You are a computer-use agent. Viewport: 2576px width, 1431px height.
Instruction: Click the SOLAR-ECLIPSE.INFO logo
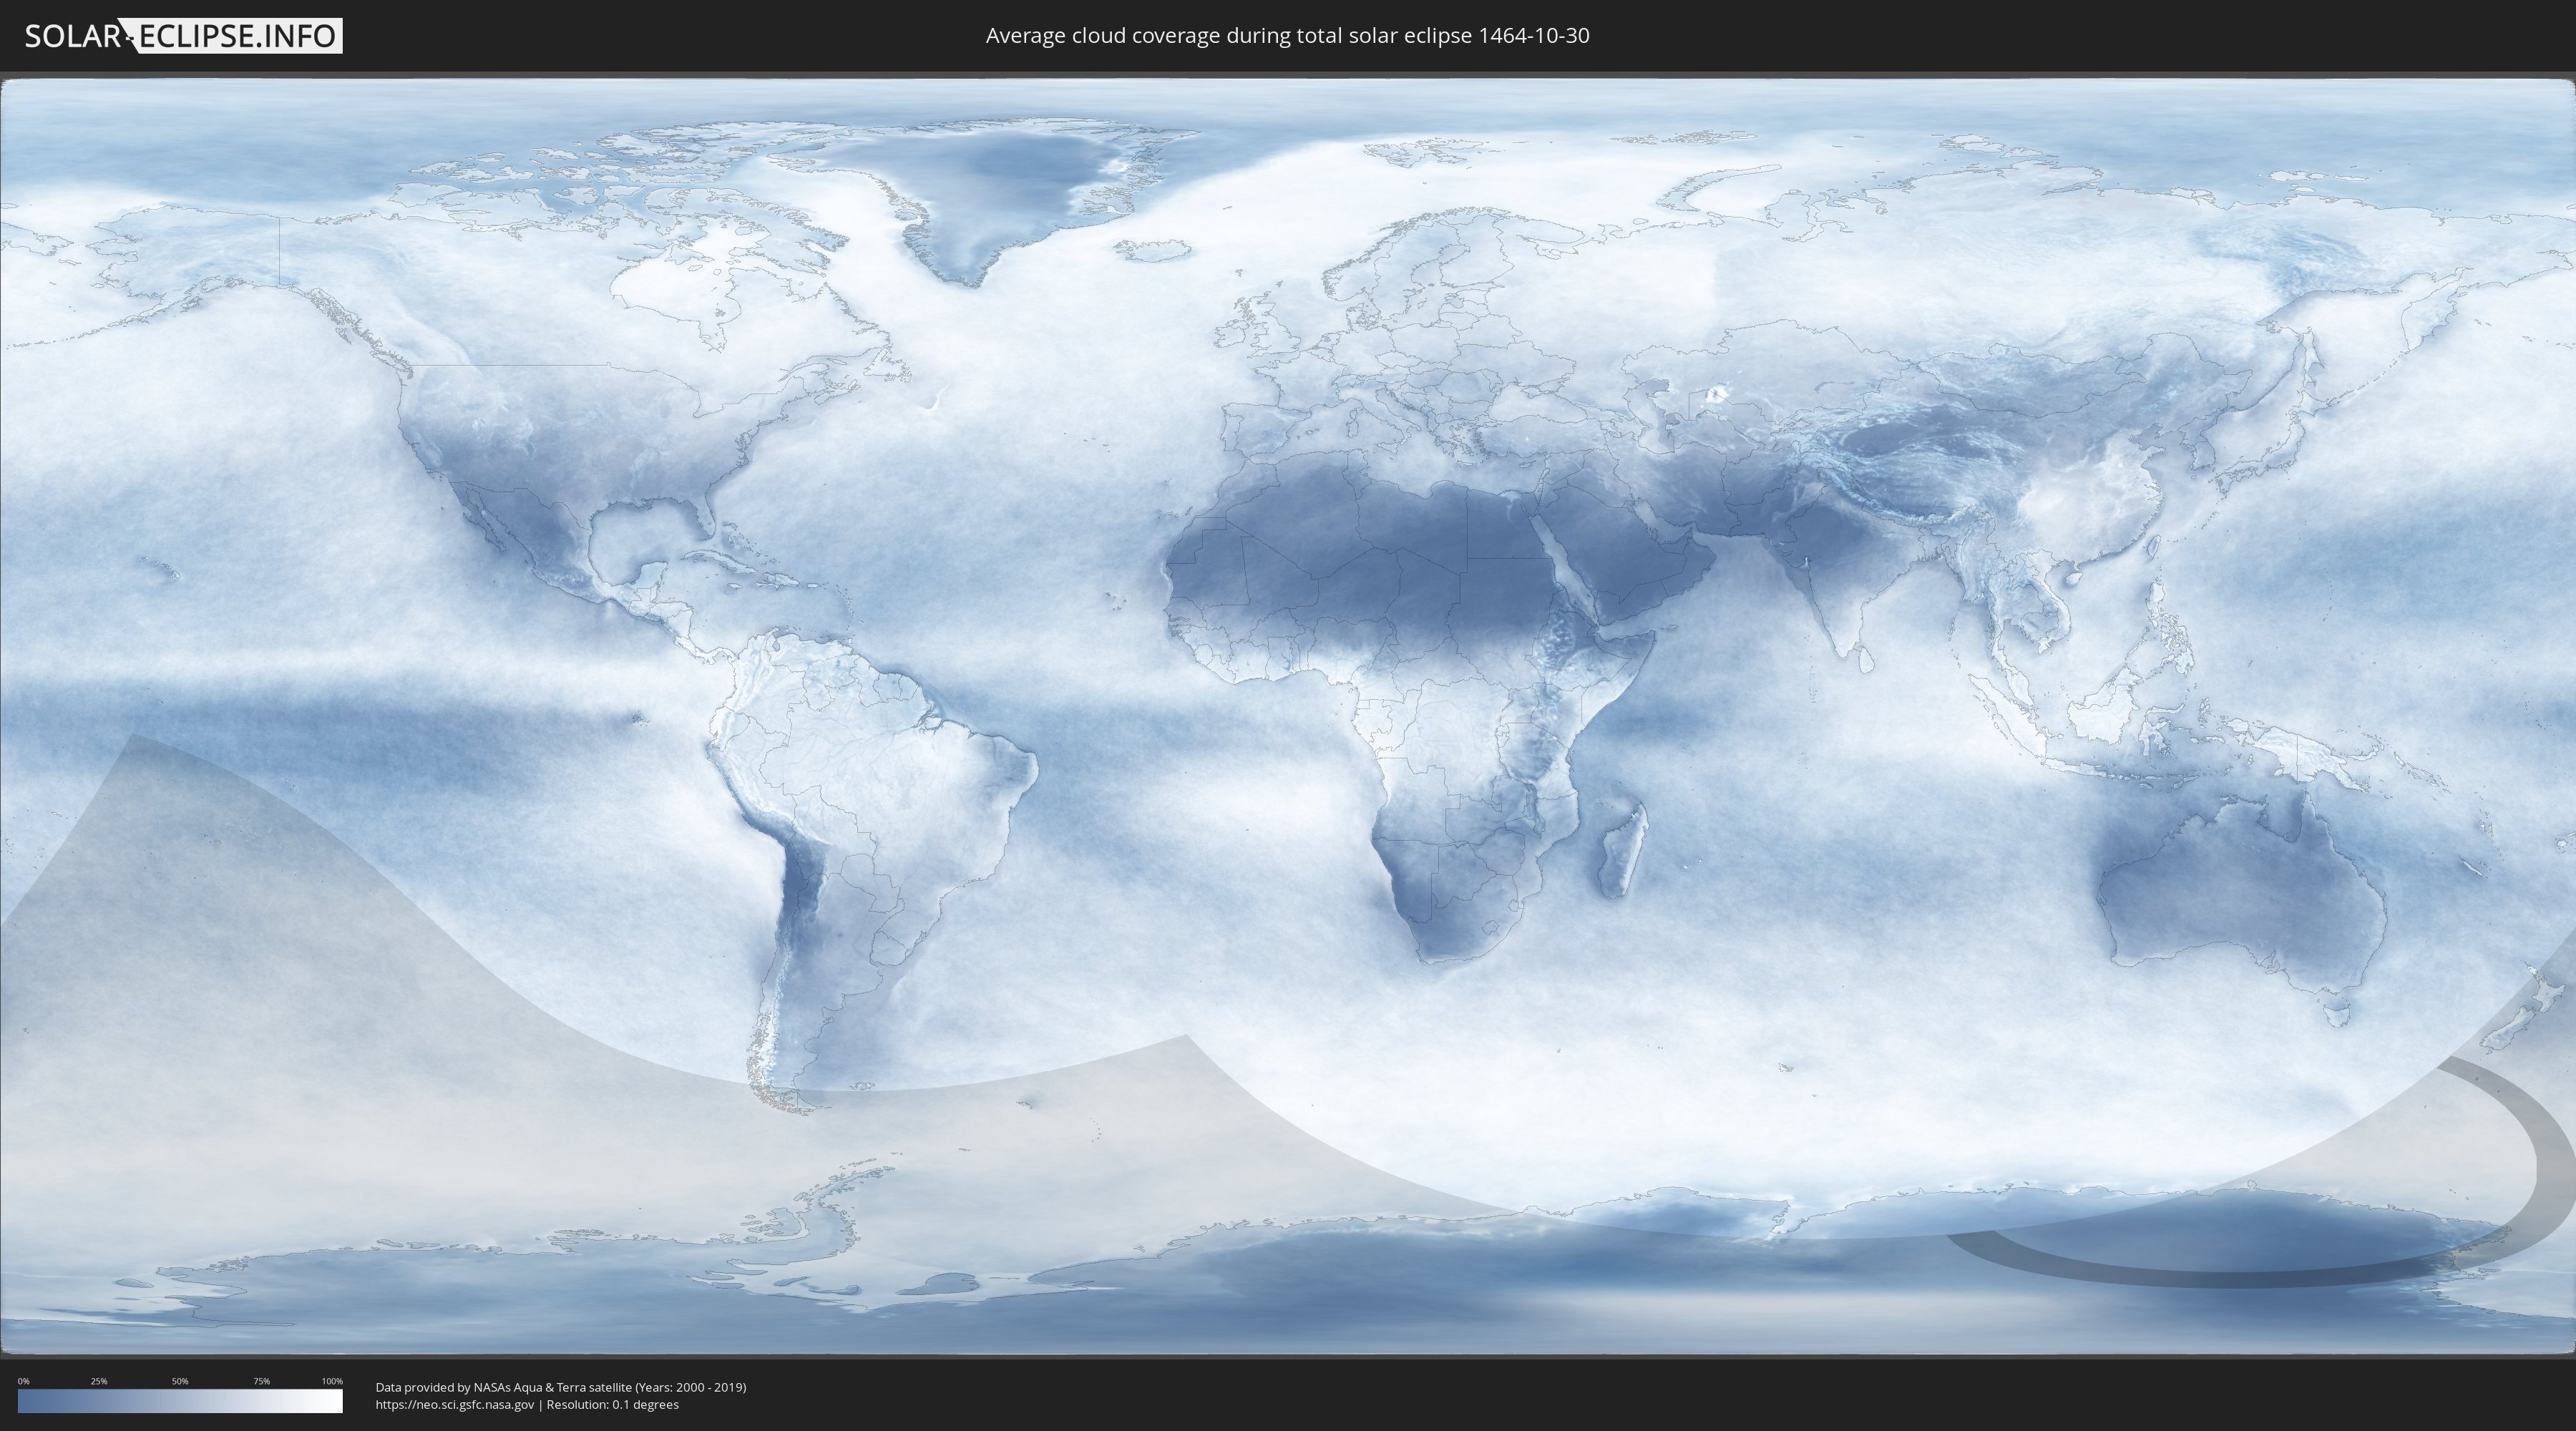pyautogui.click(x=183, y=36)
